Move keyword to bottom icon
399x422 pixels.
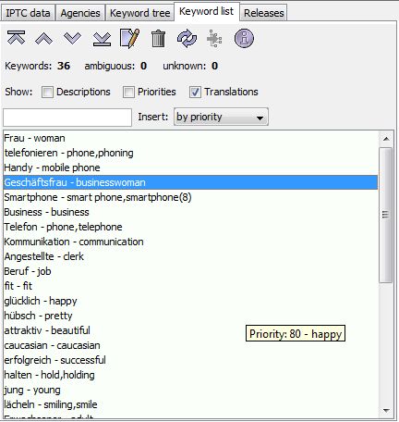click(x=102, y=39)
